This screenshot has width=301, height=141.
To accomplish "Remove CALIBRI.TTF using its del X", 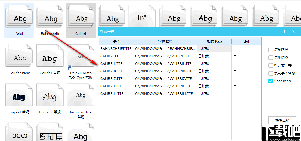I will point(235,56).
